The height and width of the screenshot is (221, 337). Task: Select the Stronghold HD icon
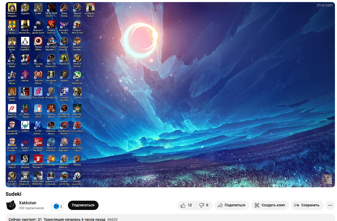point(51,77)
